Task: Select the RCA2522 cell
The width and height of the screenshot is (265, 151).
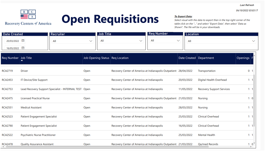Action: (x=7, y=135)
